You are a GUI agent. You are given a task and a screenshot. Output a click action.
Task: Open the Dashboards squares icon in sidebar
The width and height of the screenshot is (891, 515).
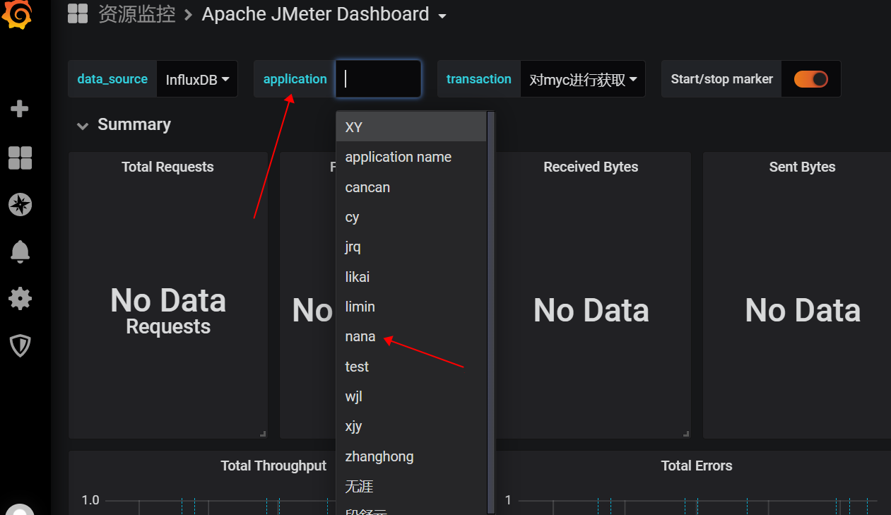(x=20, y=158)
